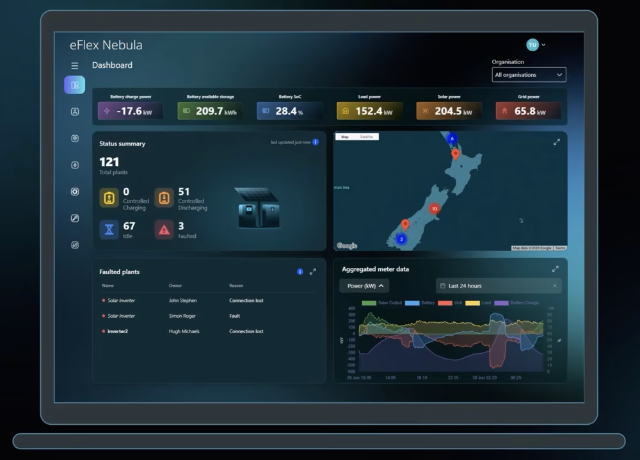Open the sliders controls sidebar icon
This screenshot has width=640, height=460.
click(x=75, y=245)
